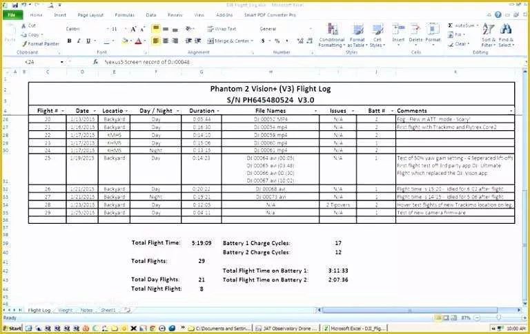Apply the yellow Fill Color bucket
530x334 pixels.
pos(125,41)
